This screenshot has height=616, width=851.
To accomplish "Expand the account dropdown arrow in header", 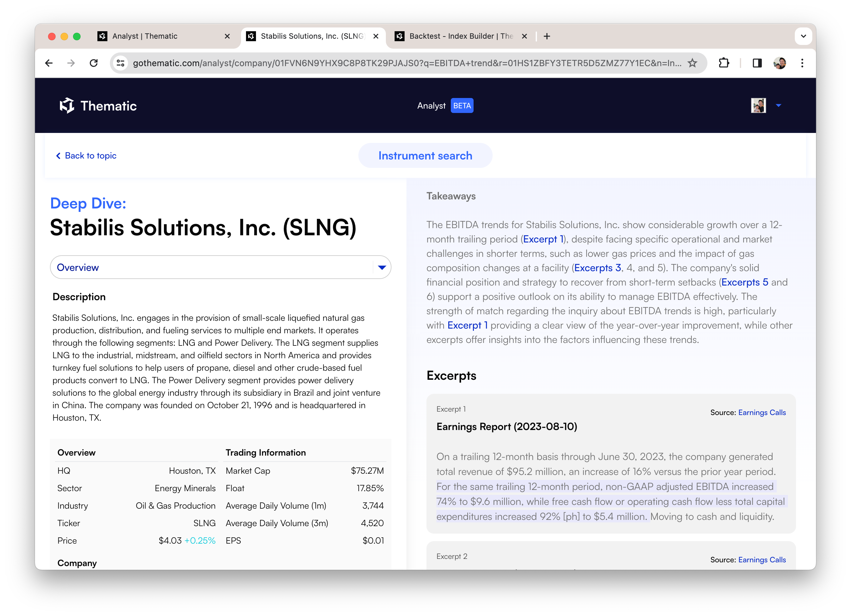I will click(x=779, y=106).
